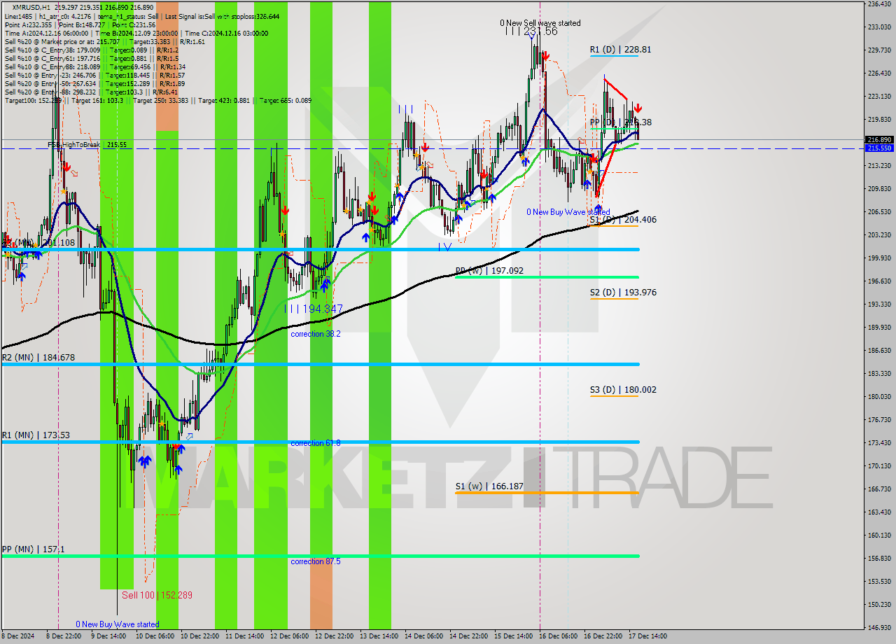Image resolution: width=896 pixels, height=644 pixels.
Task: Click the 'S1 (D) | 204.406' pivot label
Action: point(623,220)
